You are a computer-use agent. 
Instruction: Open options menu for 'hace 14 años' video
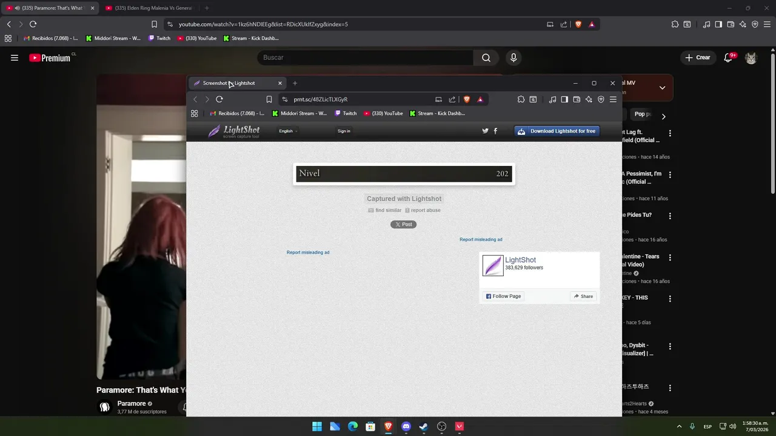[670, 133]
